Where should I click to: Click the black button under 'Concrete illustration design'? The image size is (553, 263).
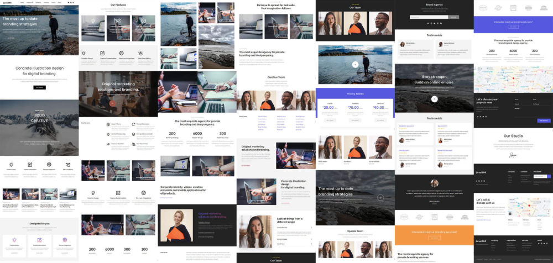39,87
